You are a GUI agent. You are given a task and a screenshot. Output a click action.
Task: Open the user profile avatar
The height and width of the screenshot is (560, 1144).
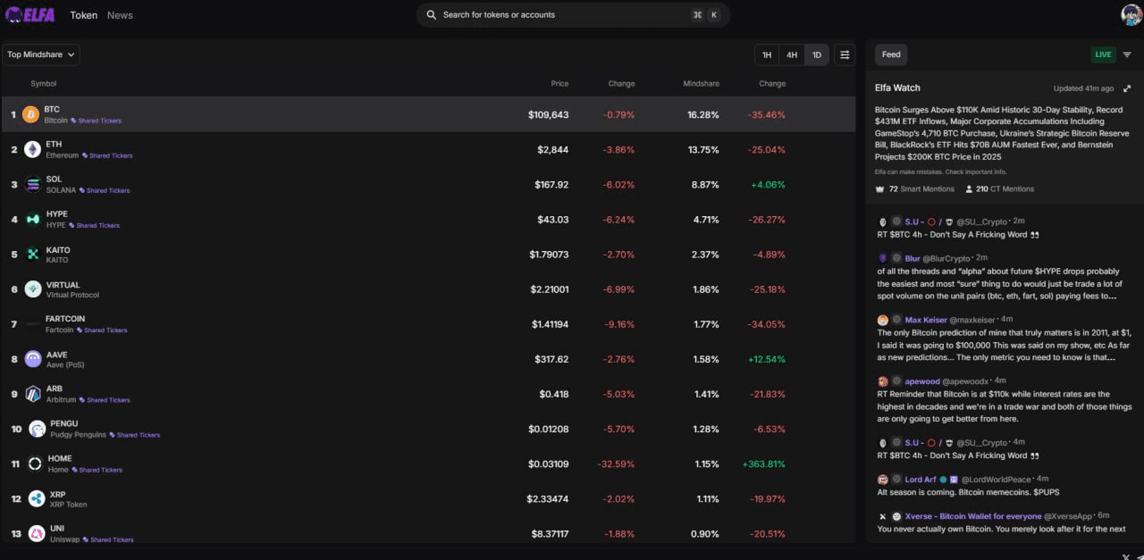pyautogui.click(x=1131, y=14)
